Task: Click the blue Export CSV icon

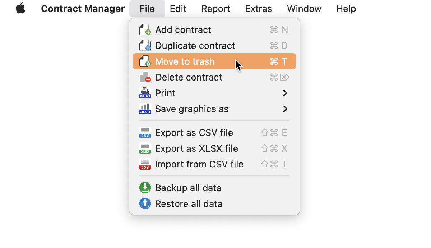Action: tap(145, 133)
